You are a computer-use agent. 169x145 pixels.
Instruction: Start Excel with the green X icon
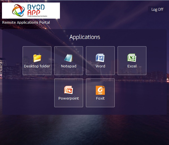tap(132, 58)
